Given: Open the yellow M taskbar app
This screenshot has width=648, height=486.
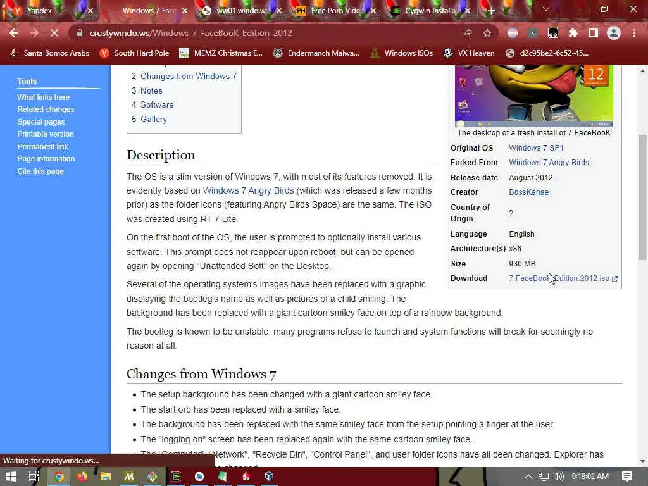Looking at the screenshot, I should click(129, 477).
